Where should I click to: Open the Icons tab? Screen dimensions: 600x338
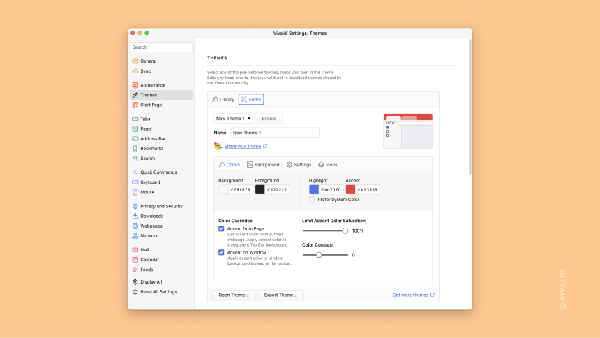click(328, 164)
